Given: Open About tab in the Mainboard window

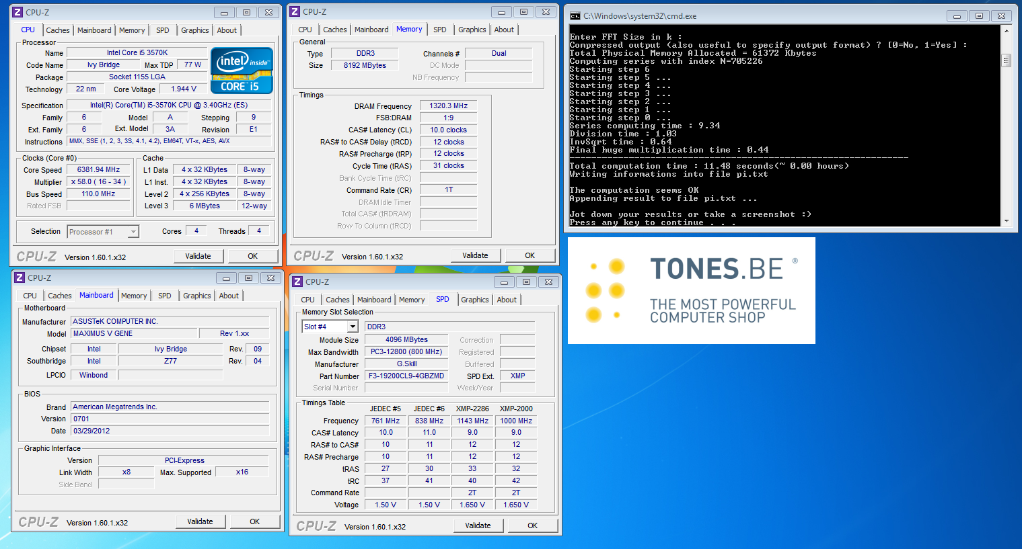Looking at the screenshot, I should 229,296.
